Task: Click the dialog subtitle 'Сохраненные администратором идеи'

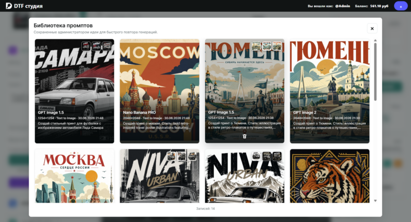Action: (96, 32)
